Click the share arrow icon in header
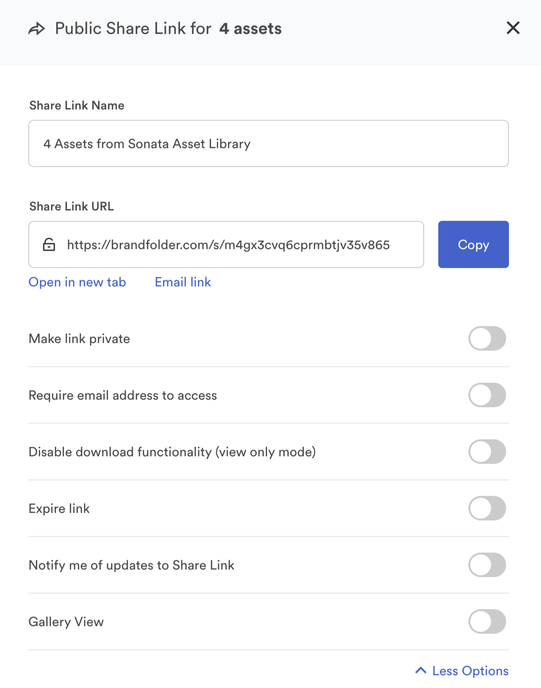The image size is (541, 688). tap(37, 29)
